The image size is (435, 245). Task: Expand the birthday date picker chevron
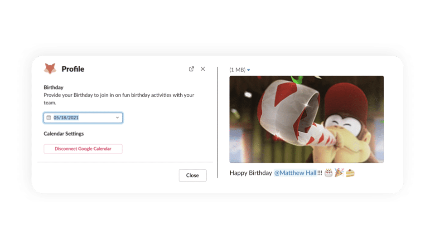(117, 118)
